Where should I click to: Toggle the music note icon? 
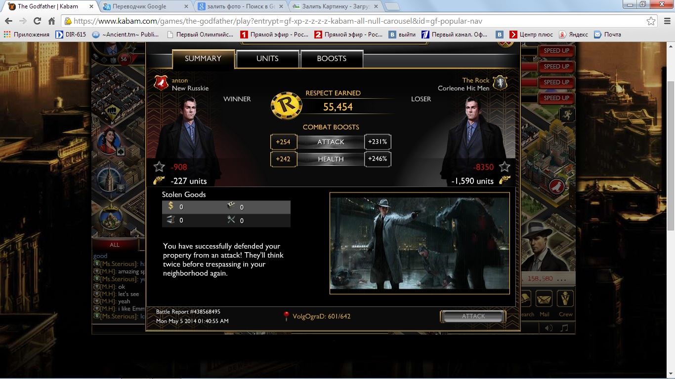(x=564, y=328)
